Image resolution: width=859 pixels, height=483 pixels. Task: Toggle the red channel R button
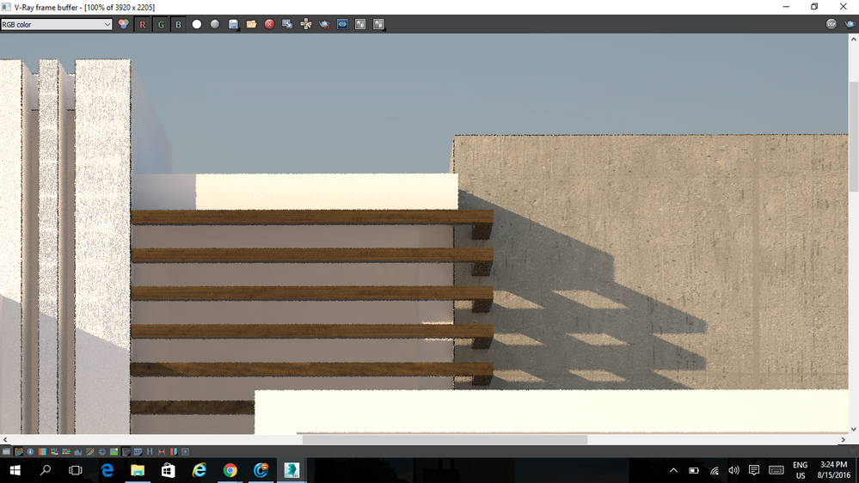coord(143,25)
